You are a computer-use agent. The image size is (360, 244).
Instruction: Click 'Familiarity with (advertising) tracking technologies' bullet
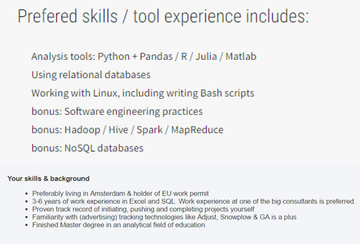pos(164,217)
